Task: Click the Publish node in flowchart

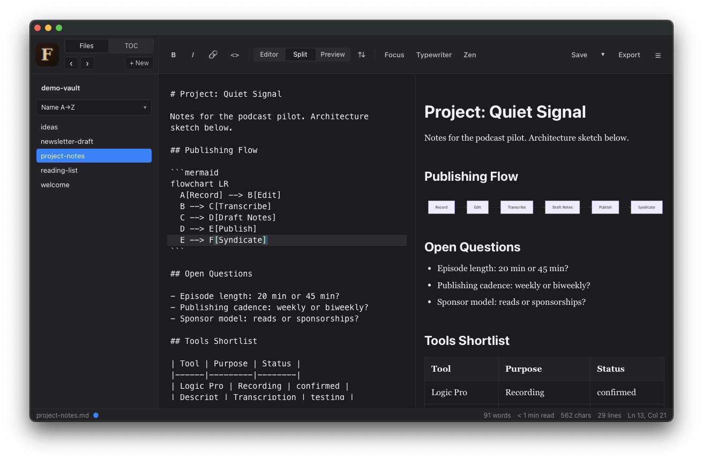Action: [x=605, y=207]
